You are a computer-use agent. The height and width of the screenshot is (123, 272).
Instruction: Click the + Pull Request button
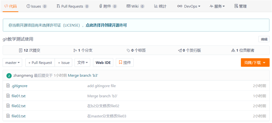pos(40,63)
